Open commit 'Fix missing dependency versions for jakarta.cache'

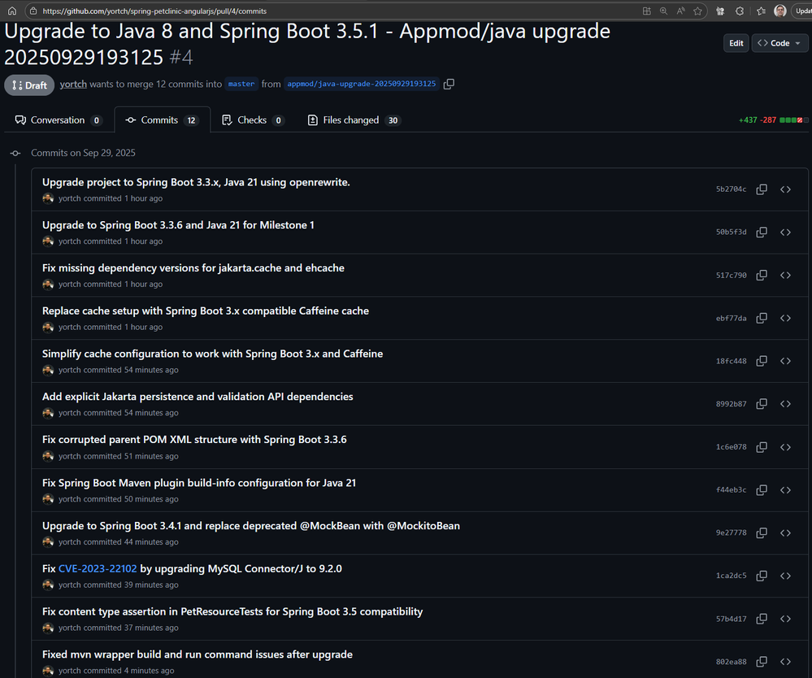click(193, 267)
